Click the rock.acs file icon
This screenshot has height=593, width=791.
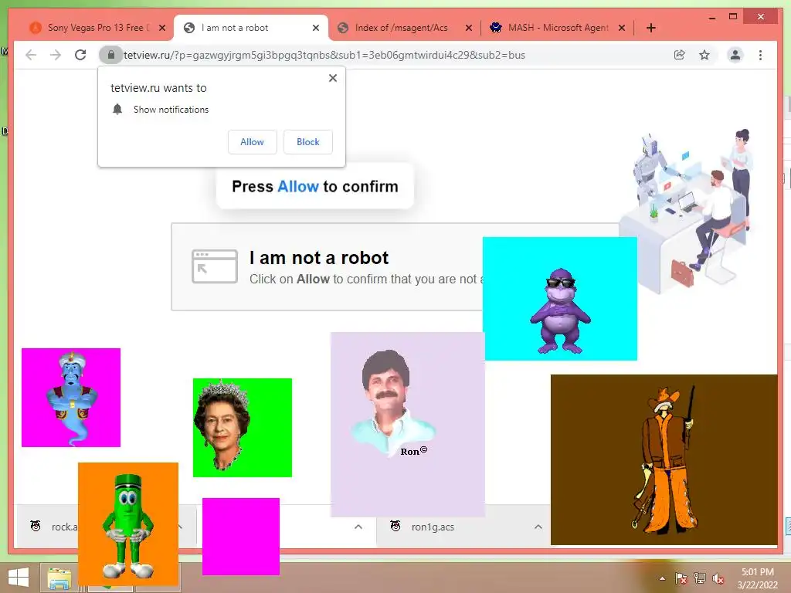pos(36,527)
